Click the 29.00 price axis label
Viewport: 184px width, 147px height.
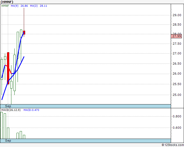177,15
